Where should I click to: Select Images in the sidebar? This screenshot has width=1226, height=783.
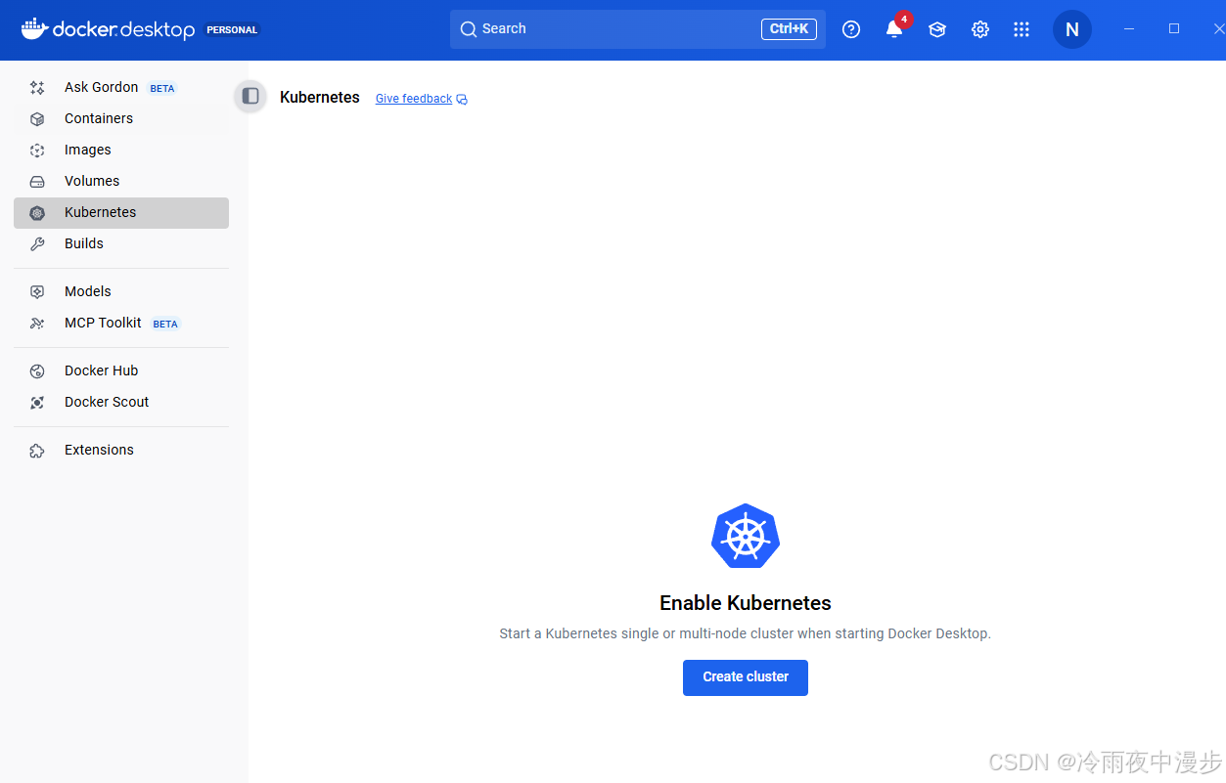click(121, 150)
